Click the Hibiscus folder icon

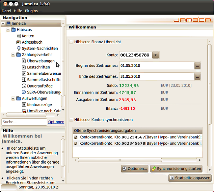pos(13,30)
